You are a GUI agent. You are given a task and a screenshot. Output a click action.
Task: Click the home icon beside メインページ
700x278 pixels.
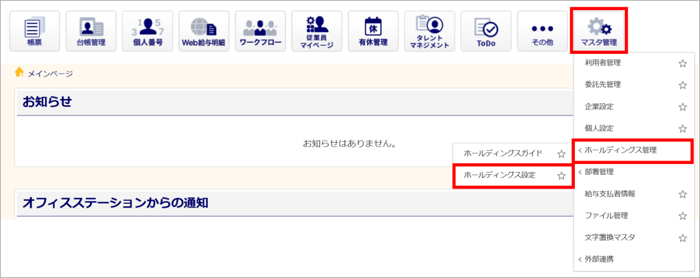19,72
